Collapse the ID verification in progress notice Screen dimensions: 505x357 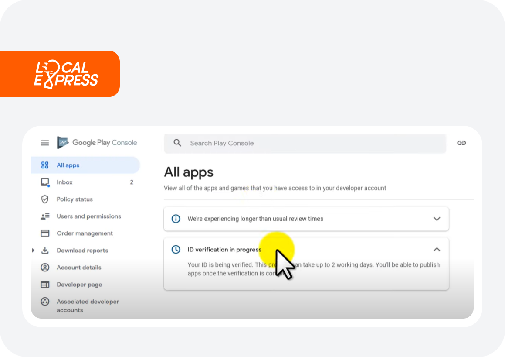coord(437,249)
